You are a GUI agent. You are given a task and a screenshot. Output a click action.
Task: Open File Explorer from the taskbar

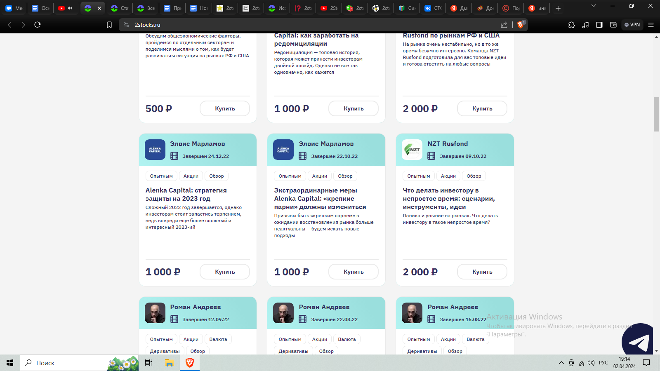pos(169,363)
